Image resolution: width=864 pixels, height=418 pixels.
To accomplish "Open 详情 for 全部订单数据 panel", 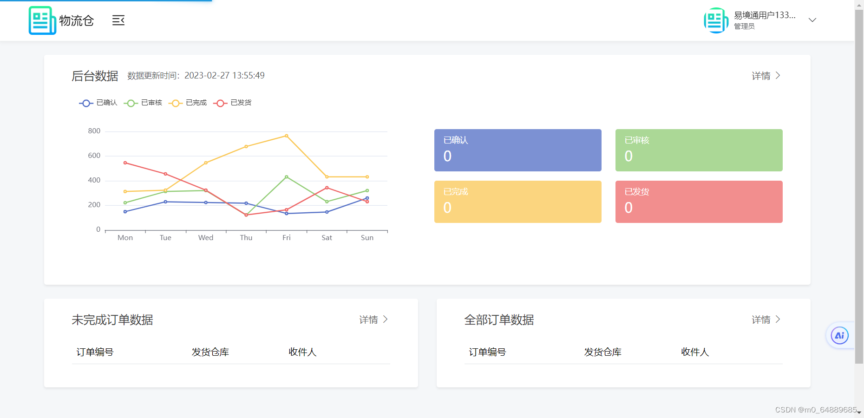I will pyautogui.click(x=766, y=320).
